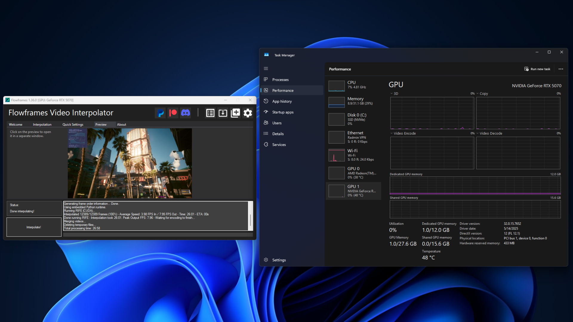
Task: Switch to the Interpolation tab
Action: point(42,124)
